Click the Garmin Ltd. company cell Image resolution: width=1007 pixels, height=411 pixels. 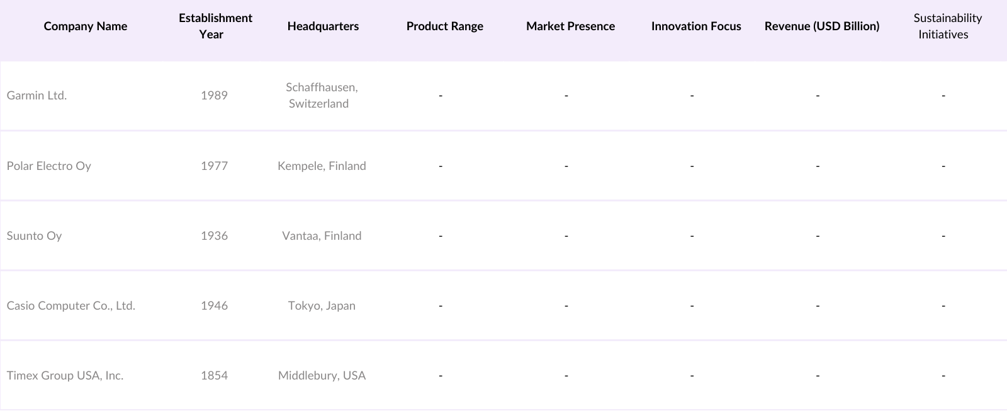[x=37, y=96]
